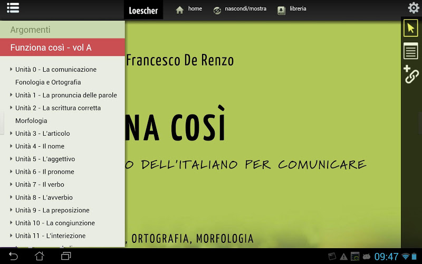
Task: Open Unità 0 - La comunicazione
Action: (56, 70)
